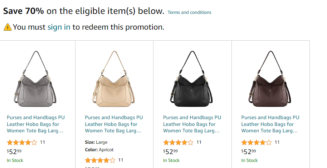Open the black hobo bag image

pyautogui.click(x=192, y=78)
